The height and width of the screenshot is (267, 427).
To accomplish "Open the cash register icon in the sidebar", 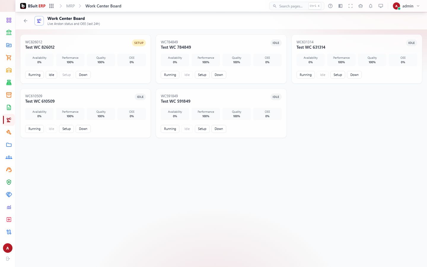I will tap(9, 82).
